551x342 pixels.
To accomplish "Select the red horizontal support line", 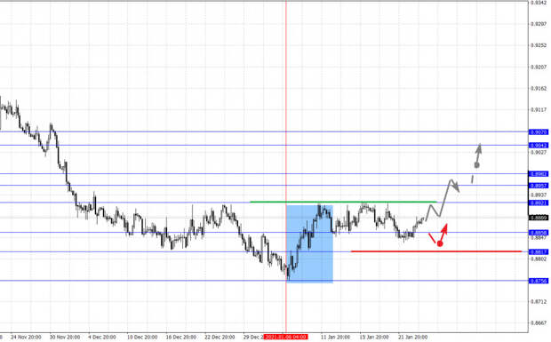I will (x=436, y=251).
